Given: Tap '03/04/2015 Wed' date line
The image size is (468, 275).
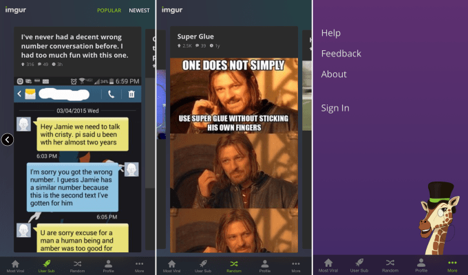Looking at the screenshot, I should 78,111.
